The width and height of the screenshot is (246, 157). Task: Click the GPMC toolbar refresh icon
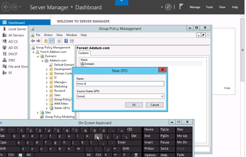pyautogui.click(x=59, y=41)
